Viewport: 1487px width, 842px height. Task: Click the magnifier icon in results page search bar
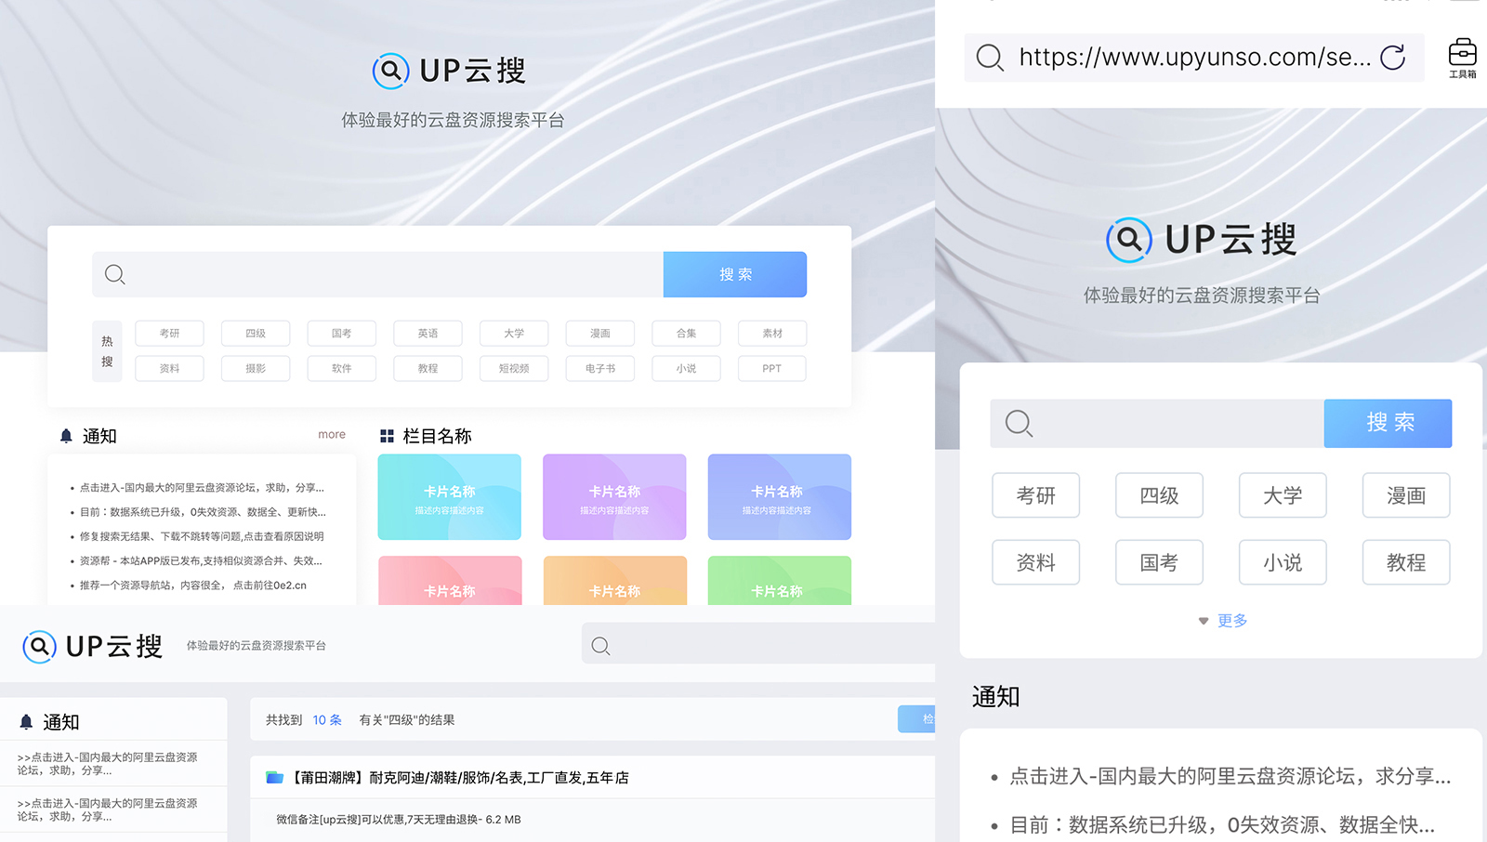601,646
